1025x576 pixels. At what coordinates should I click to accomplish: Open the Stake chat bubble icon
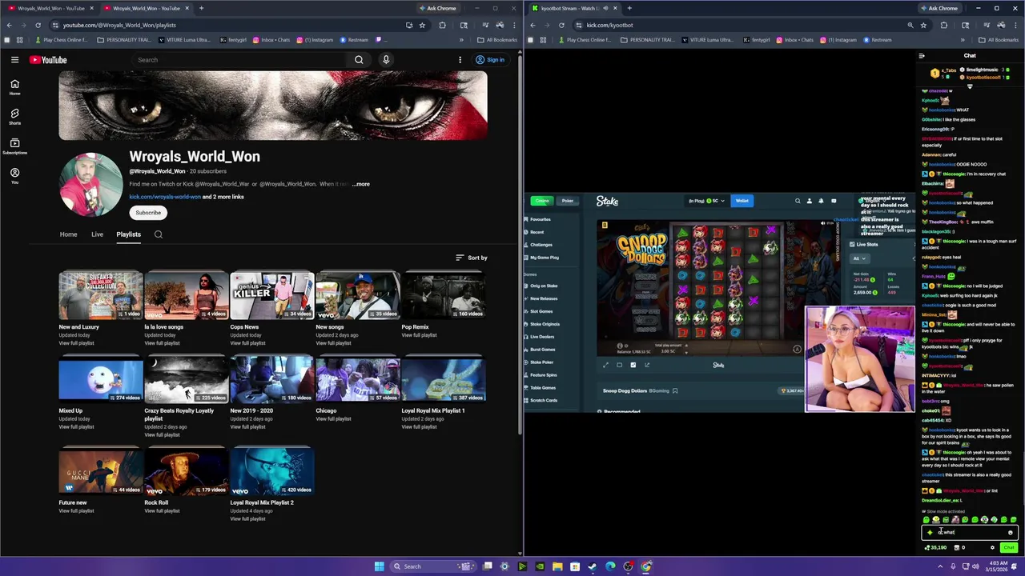coord(834,201)
